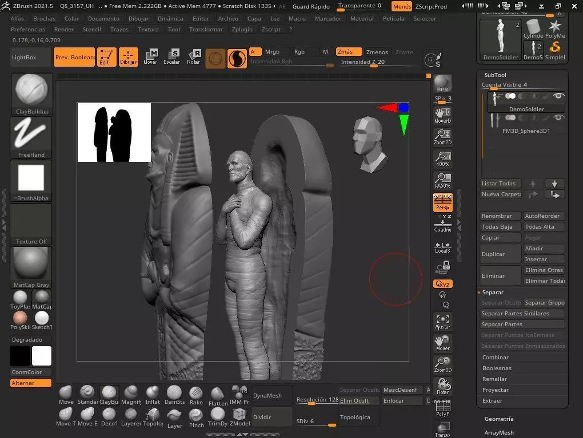Click the Alternar colors button
Image resolution: width=583 pixels, height=438 pixels.
[x=30, y=383]
